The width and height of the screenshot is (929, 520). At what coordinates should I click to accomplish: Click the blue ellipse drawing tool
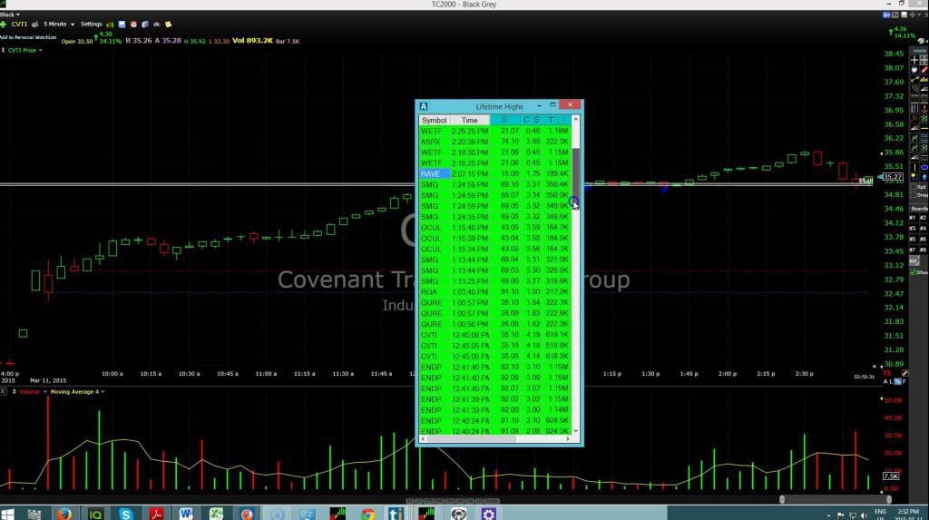coord(924,167)
